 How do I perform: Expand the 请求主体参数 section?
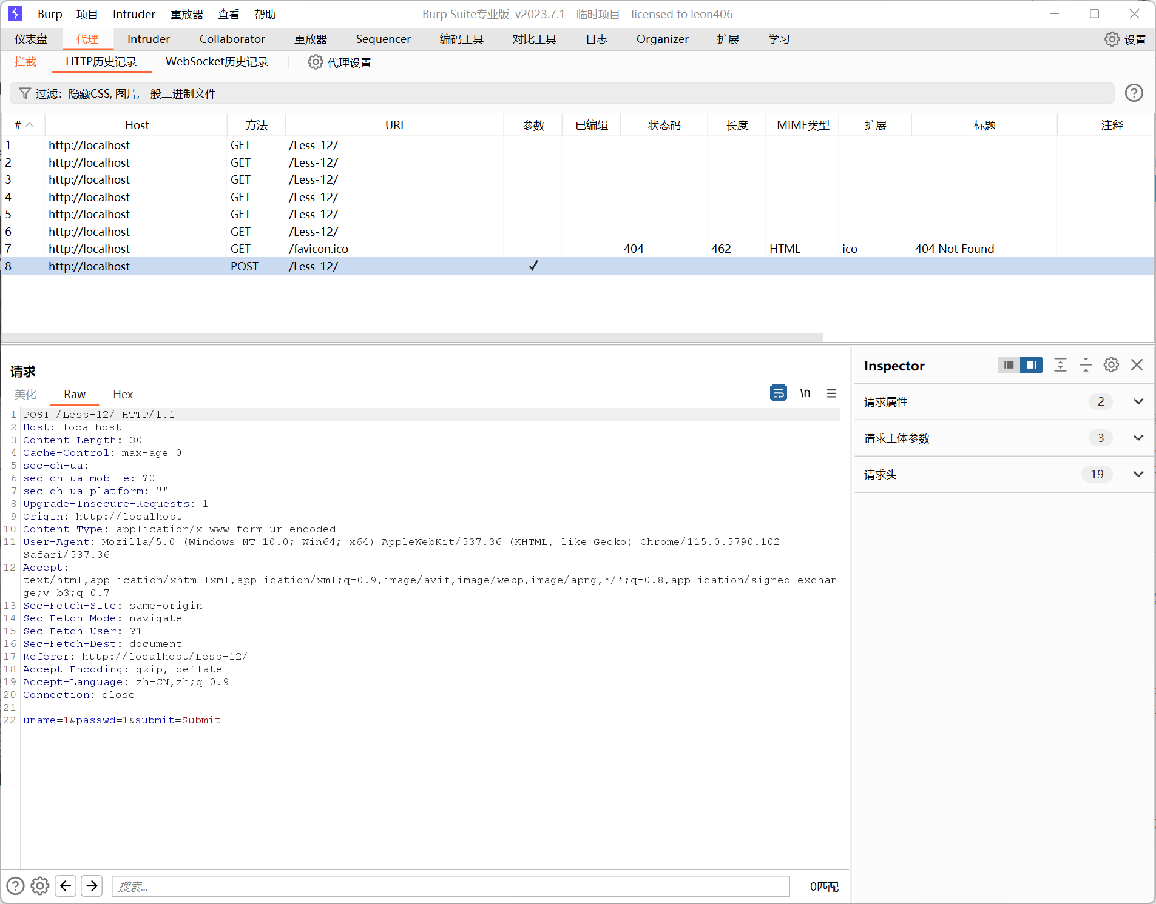1138,438
